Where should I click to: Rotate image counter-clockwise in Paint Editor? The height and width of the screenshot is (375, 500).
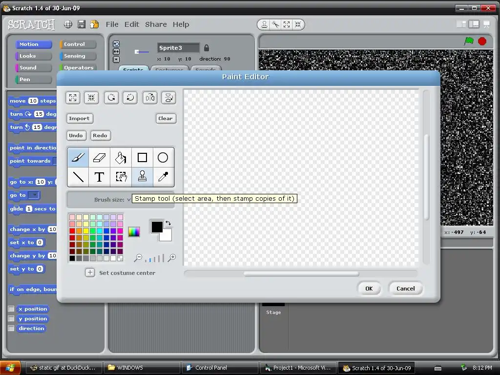tap(111, 98)
